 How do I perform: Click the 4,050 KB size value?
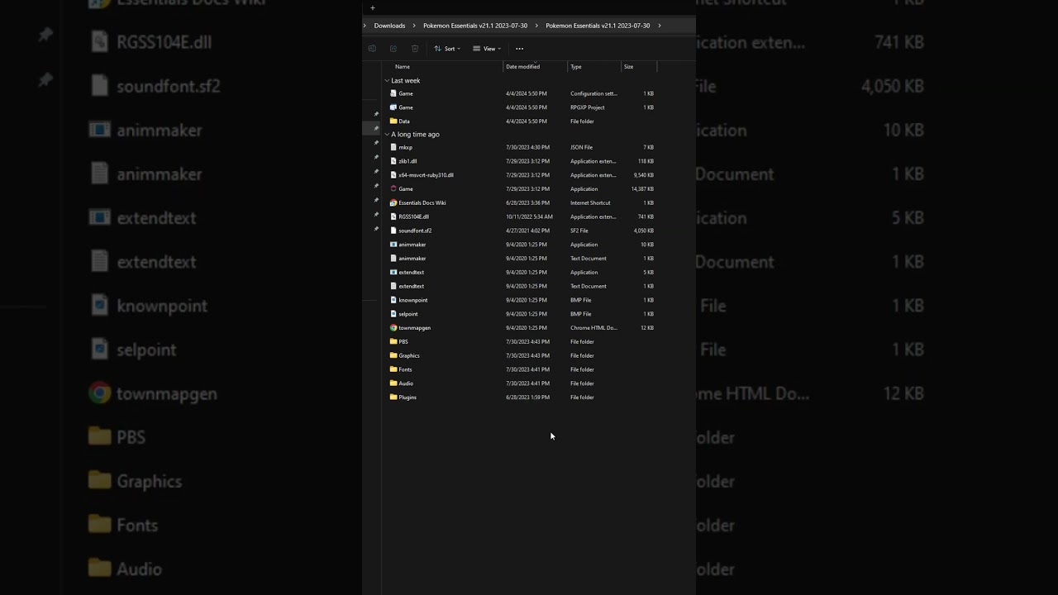point(644,231)
